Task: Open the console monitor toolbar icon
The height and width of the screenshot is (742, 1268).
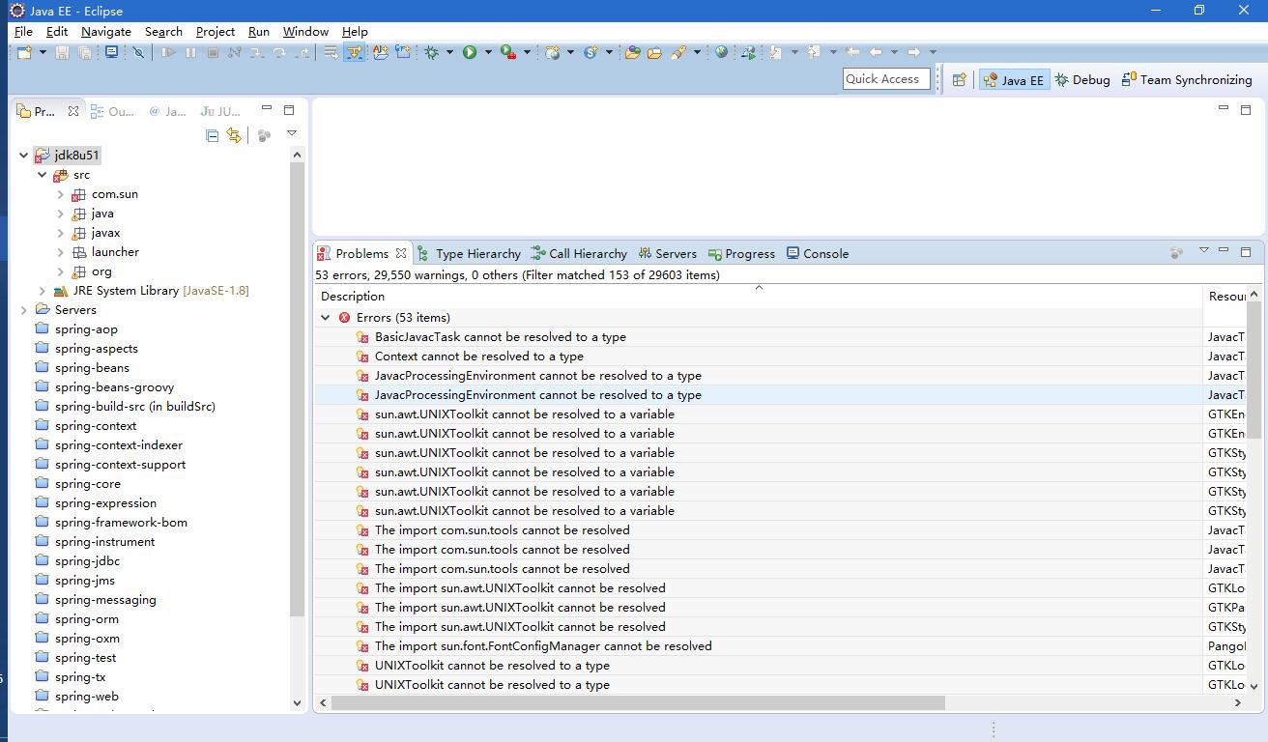Action: coord(111,52)
